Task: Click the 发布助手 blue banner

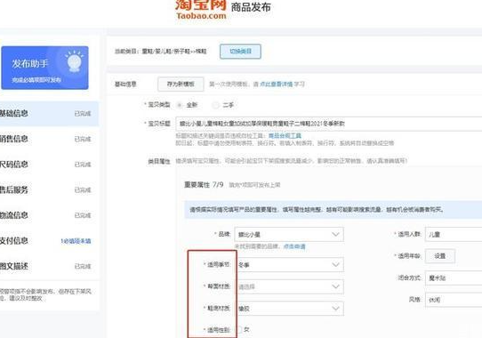Action: tap(44, 68)
